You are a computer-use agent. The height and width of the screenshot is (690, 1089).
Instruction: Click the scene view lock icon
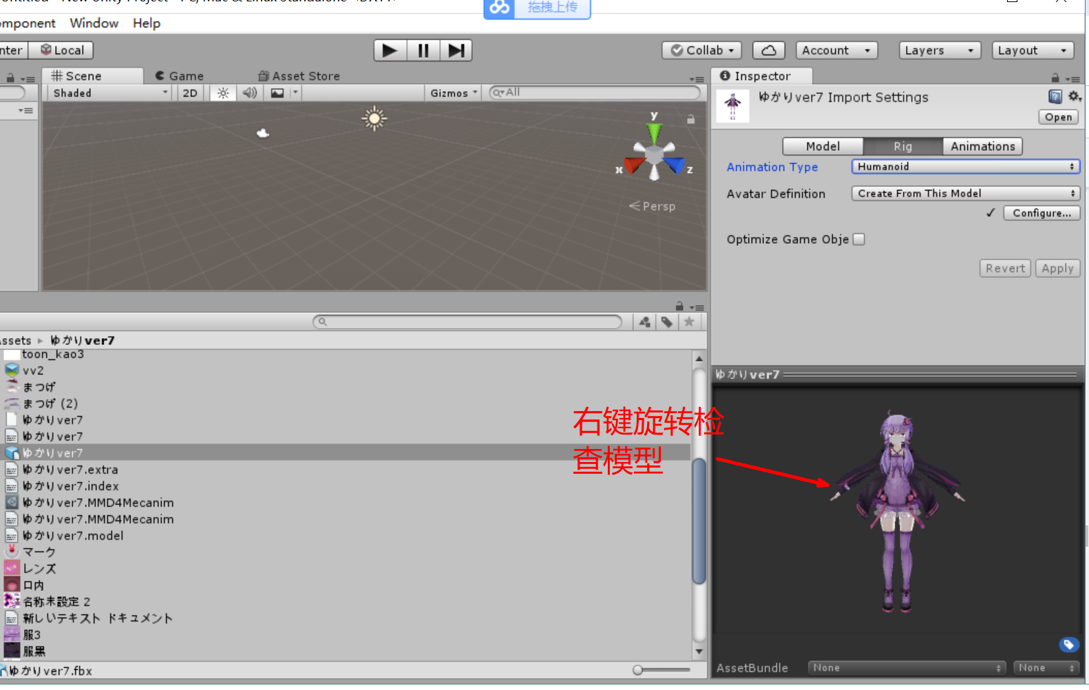coord(690,119)
